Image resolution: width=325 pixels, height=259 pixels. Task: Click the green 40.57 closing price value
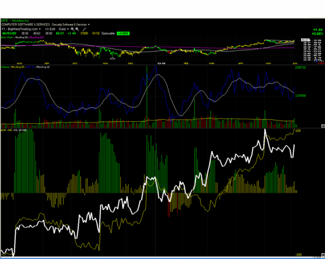point(60,33)
